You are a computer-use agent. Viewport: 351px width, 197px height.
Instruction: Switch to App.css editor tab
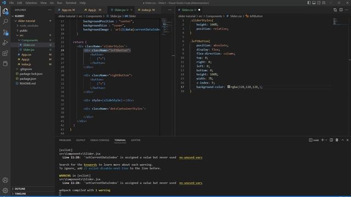pyautogui.click(x=67, y=10)
